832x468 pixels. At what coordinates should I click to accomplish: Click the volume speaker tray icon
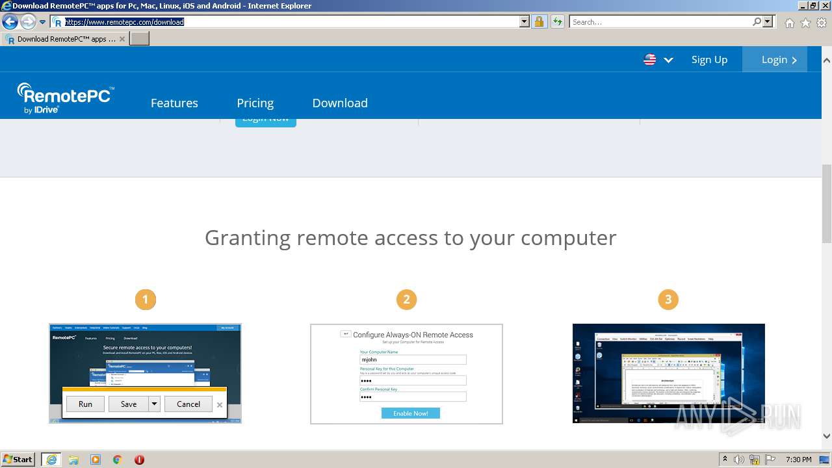739,460
